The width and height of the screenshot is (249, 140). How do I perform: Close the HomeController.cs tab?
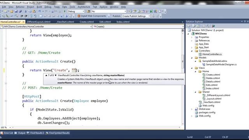point(23,22)
